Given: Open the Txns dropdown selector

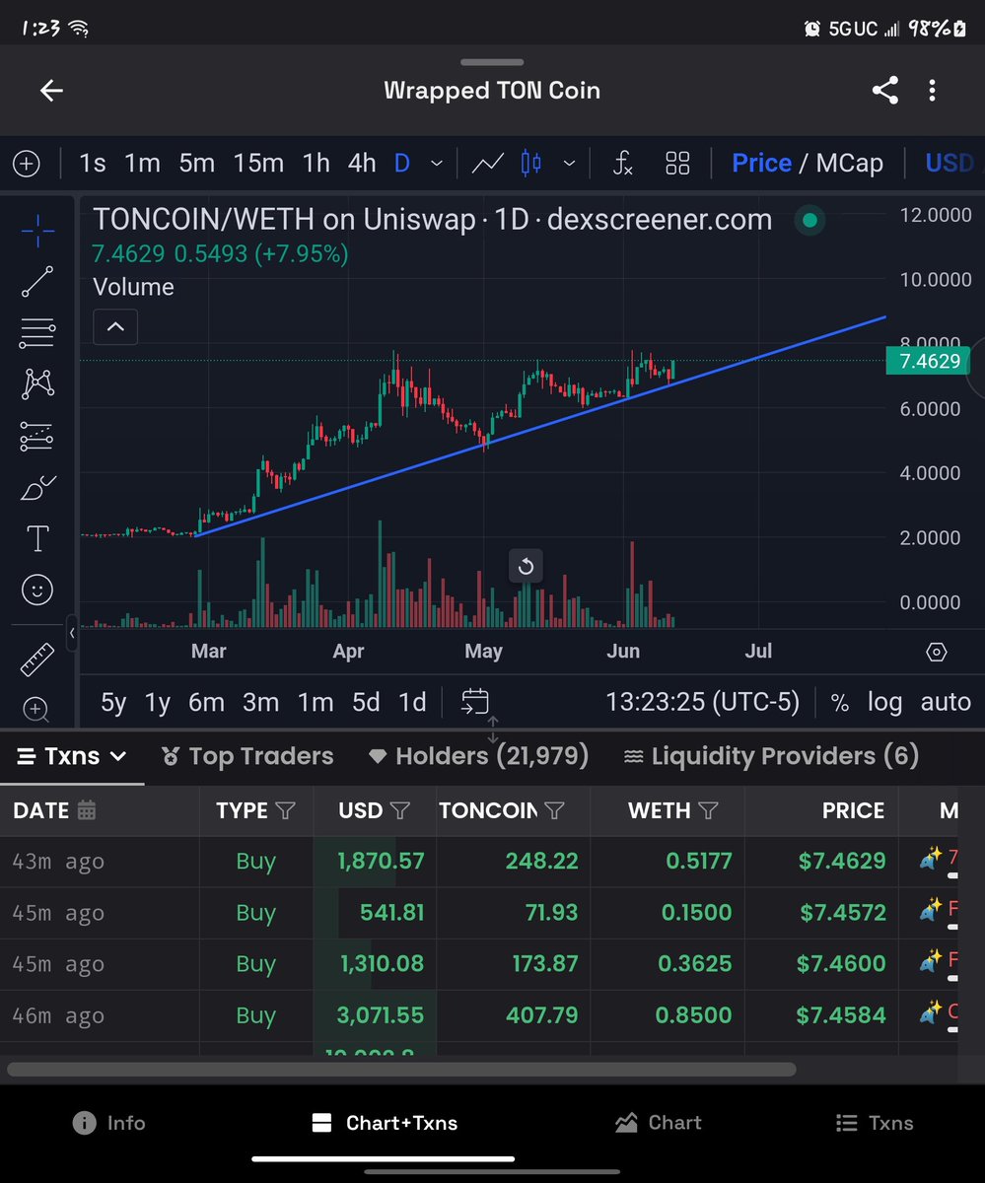Looking at the screenshot, I should (73, 756).
